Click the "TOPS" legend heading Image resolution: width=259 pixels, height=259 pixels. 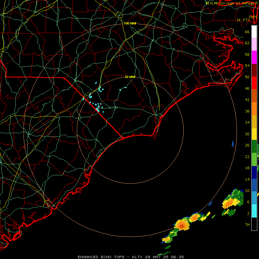pos(253,17)
